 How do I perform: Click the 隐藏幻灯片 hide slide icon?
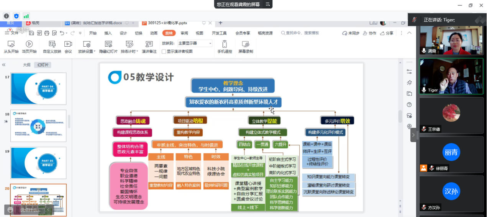108,44
